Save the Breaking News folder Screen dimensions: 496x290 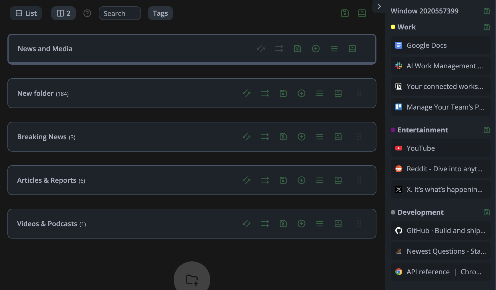pyautogui.click(x=283, y=137)
